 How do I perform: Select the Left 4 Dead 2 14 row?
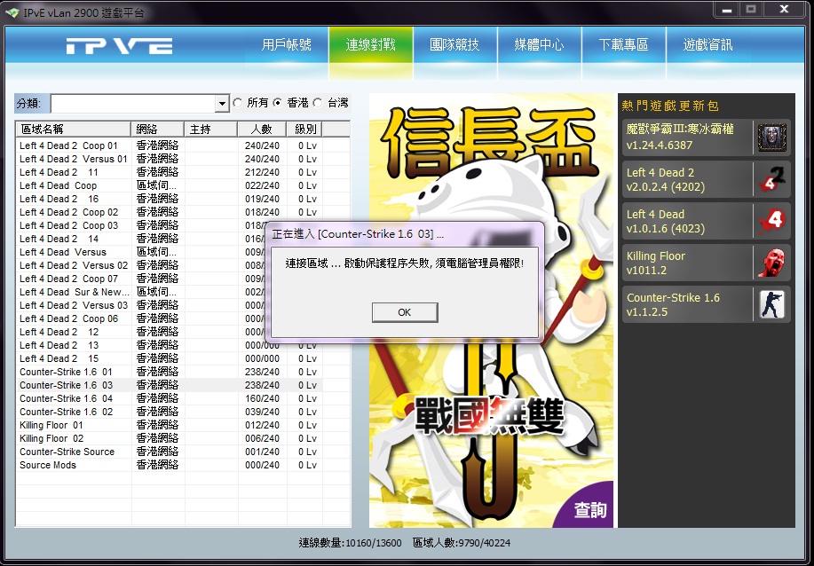tap(141, 239)
